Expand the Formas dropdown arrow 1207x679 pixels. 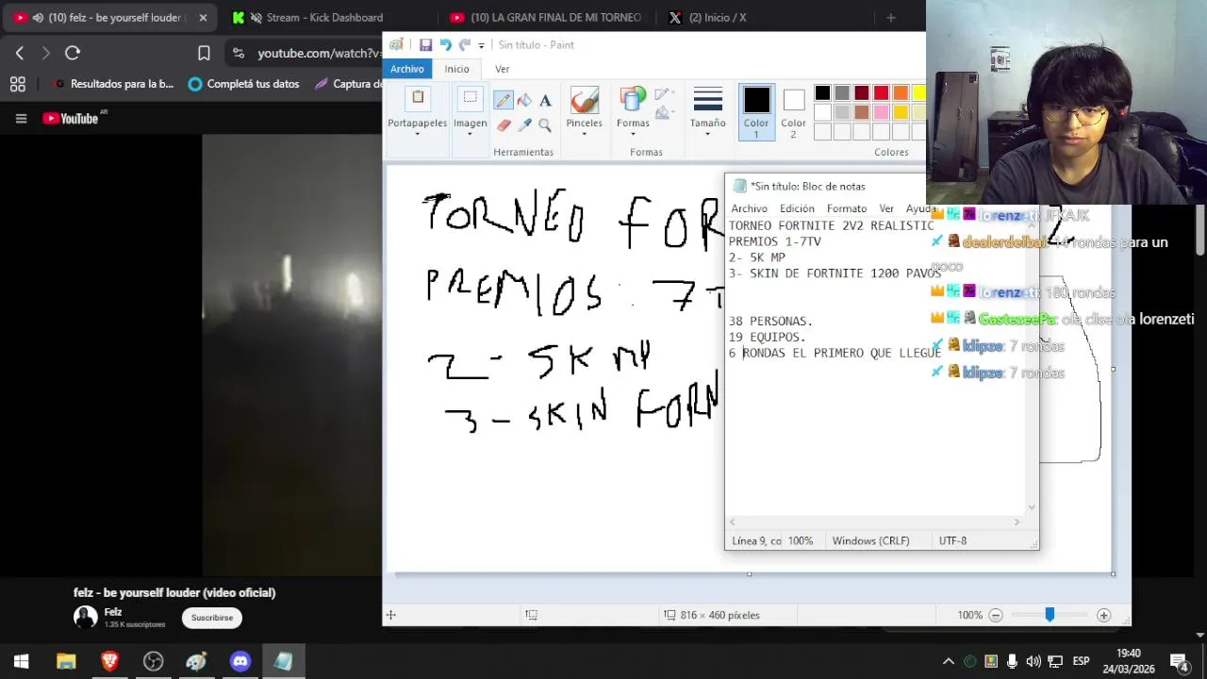tap(633, 133)
